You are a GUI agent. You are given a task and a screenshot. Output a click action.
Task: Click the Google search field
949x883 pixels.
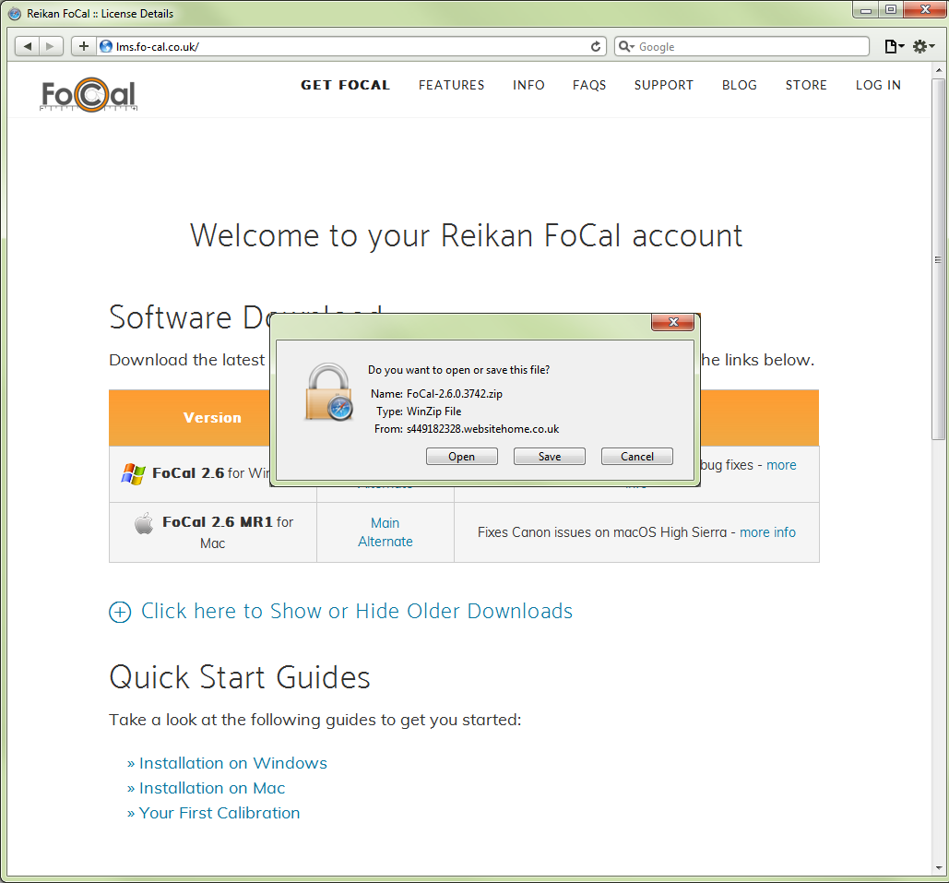742,47
